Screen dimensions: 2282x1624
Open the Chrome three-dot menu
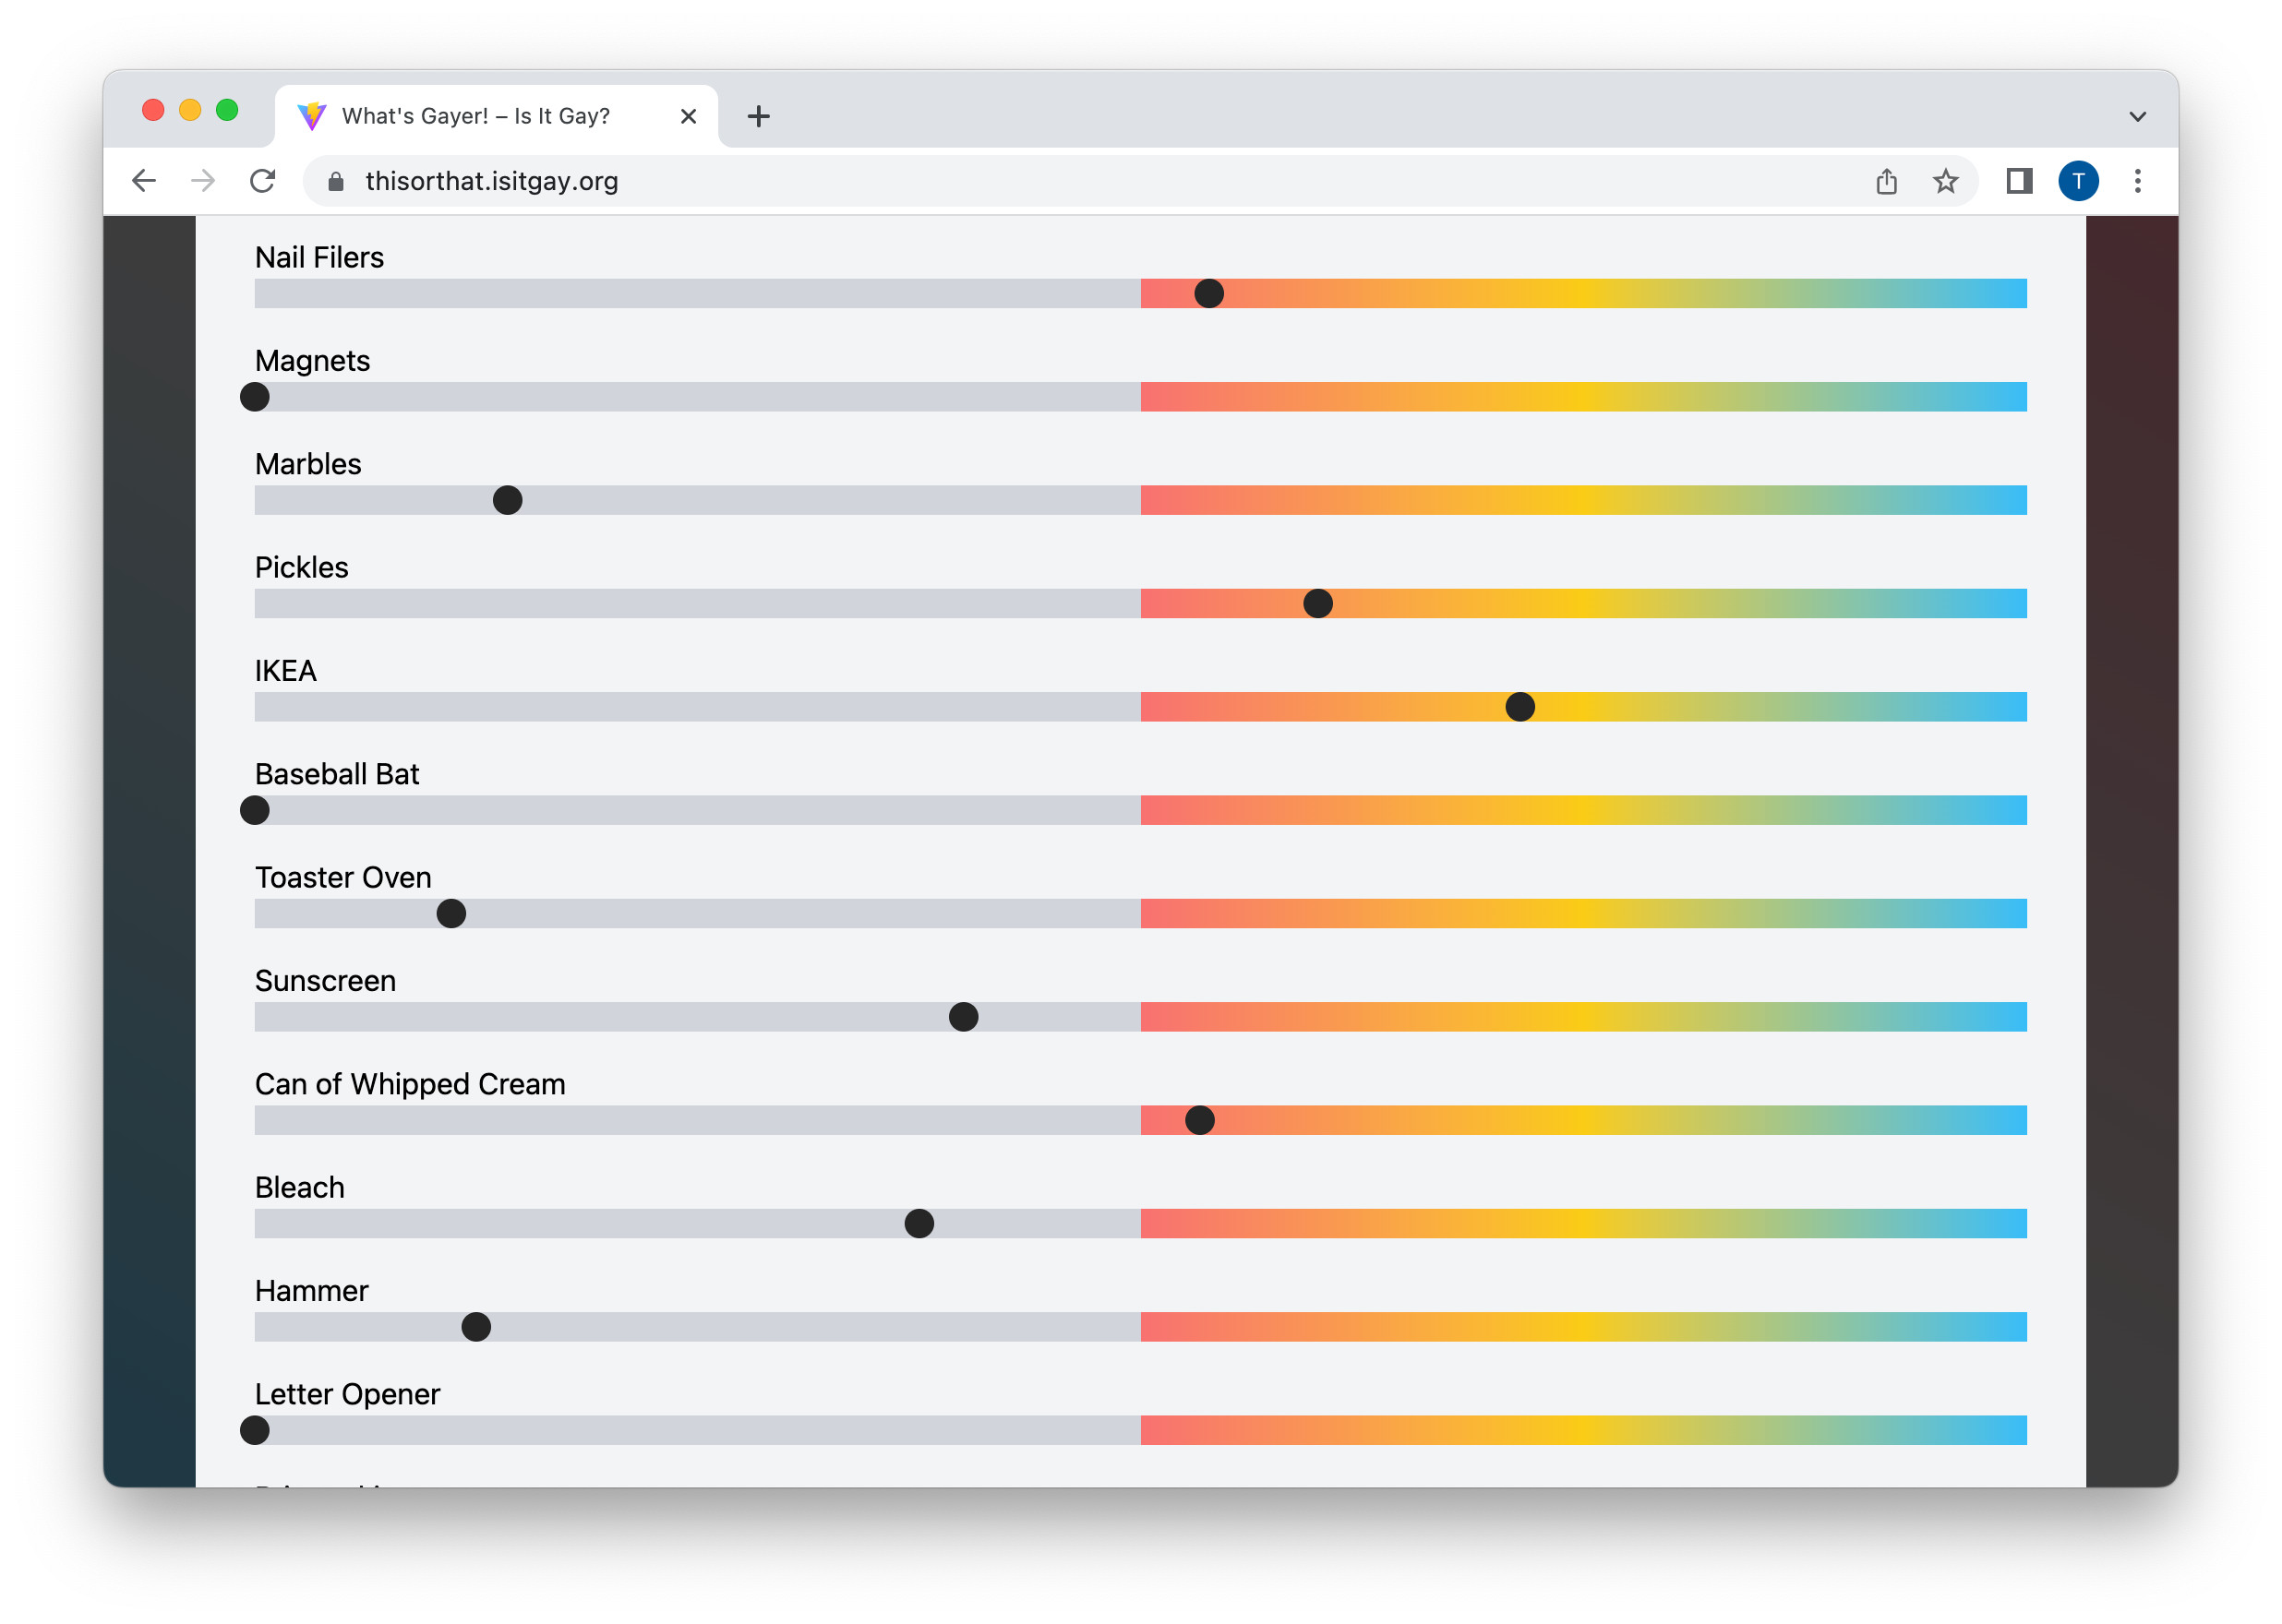(x=2137, y=181)
